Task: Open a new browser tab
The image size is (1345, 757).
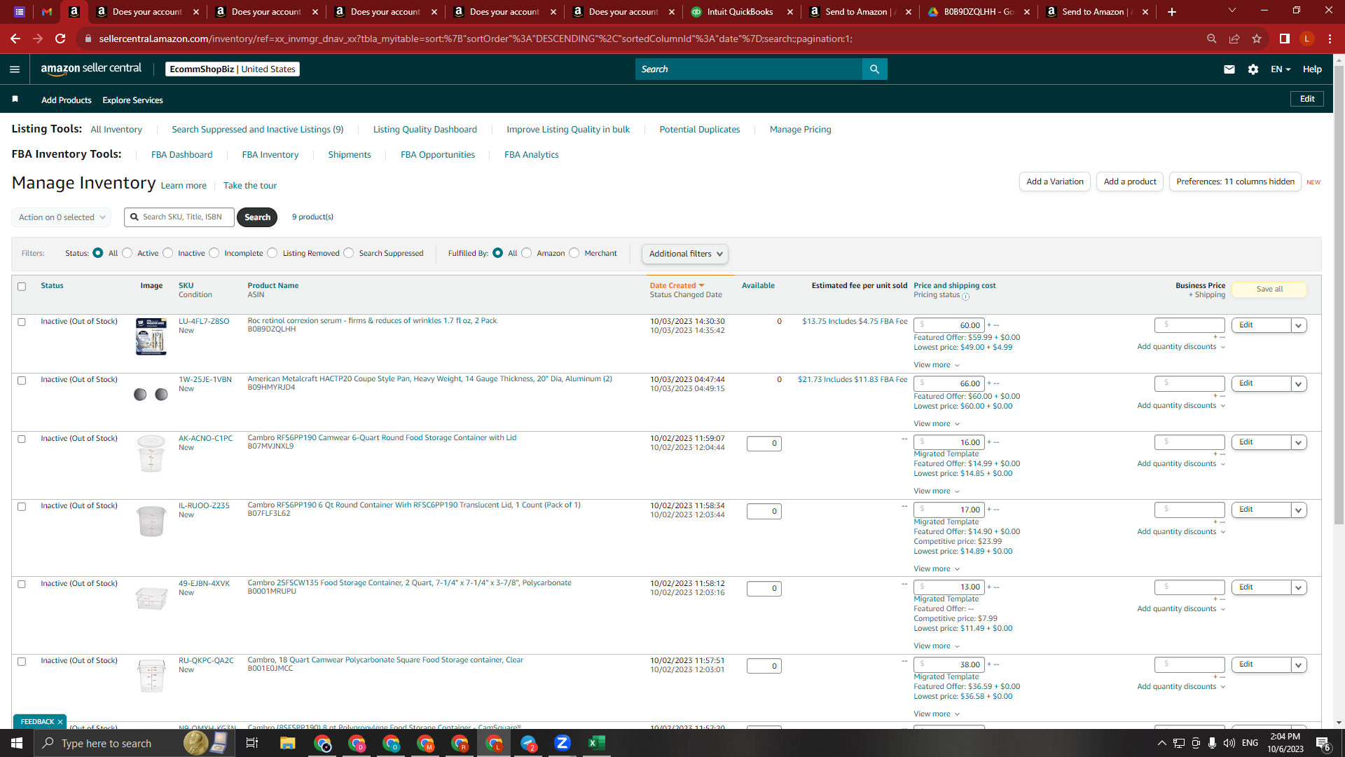Action: point(1172,12)
